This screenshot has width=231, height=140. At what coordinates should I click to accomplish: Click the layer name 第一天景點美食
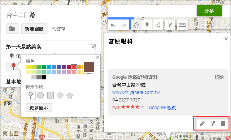(x=23, y=47)
